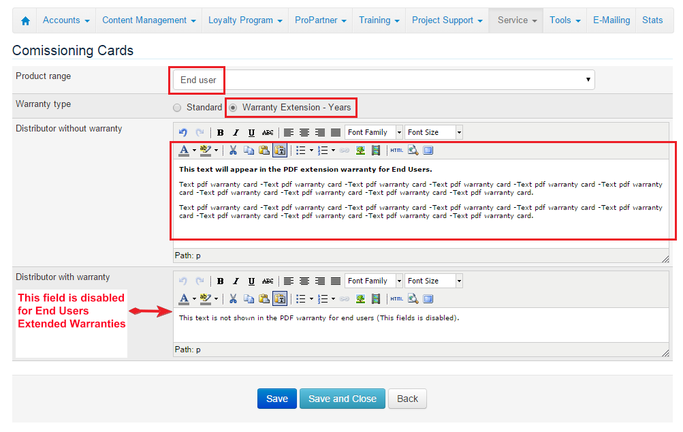Click Strikethrough in the 'Distributor with warranty' editor
The height and width of the screenshot is (432, 683).
tap(268, 281)
